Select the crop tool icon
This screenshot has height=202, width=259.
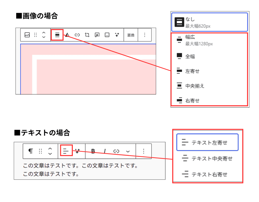(x=87, y=35)
